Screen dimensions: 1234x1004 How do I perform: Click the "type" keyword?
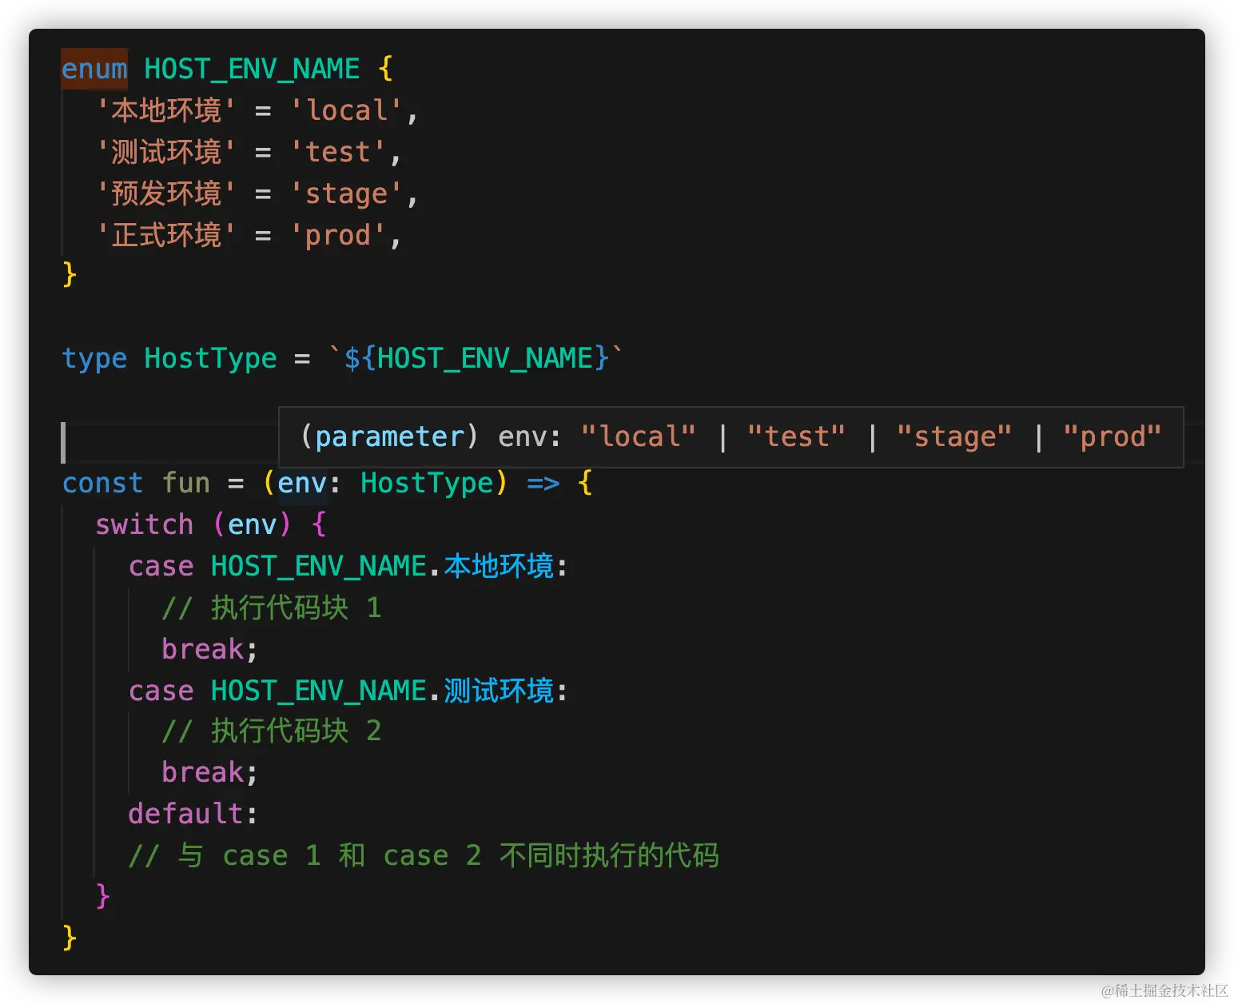coord(94,358)
